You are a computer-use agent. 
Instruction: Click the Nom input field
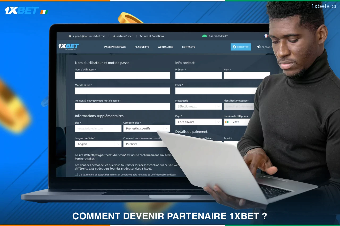[x=247, y=75]
